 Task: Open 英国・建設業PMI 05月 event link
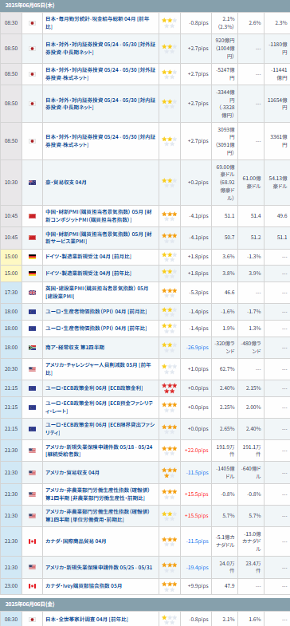[97, 293]
